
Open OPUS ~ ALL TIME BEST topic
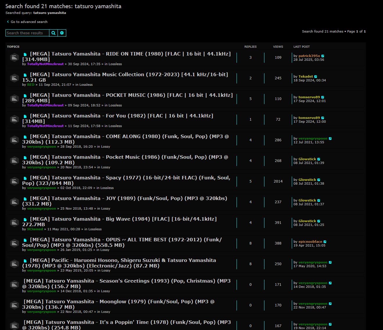(x=122, y=242)
